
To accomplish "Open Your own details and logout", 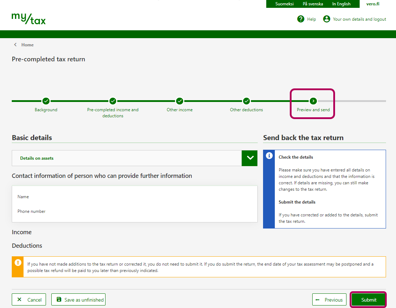I will (x=359, y=19).
